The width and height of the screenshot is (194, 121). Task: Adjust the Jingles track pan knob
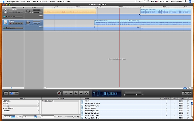[28, 23]
